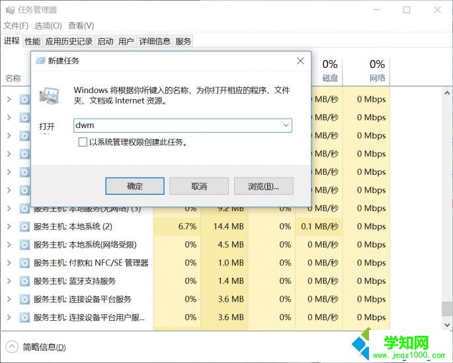This screenshot has width=453, height=363.
Task: Click gear icon of 服务主机: 本地系统 (2)
Action: tap(24, 226)
